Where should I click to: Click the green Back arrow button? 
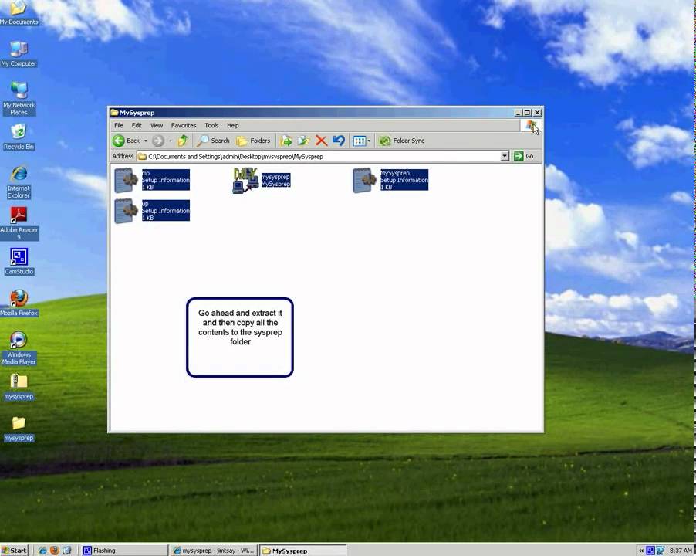[119, 141]
